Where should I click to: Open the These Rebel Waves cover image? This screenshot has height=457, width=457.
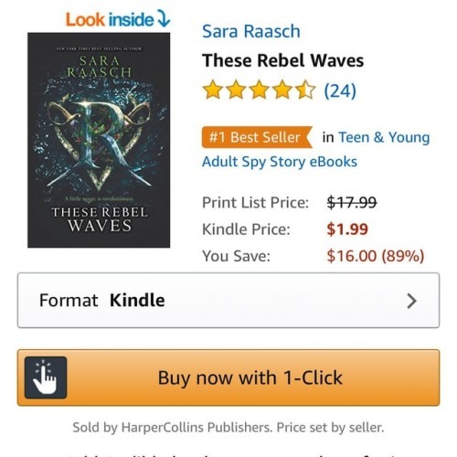(99, 140)
